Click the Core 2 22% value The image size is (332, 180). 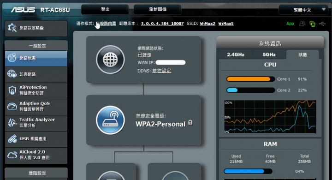pyautogui.click(x=302, y=90)
